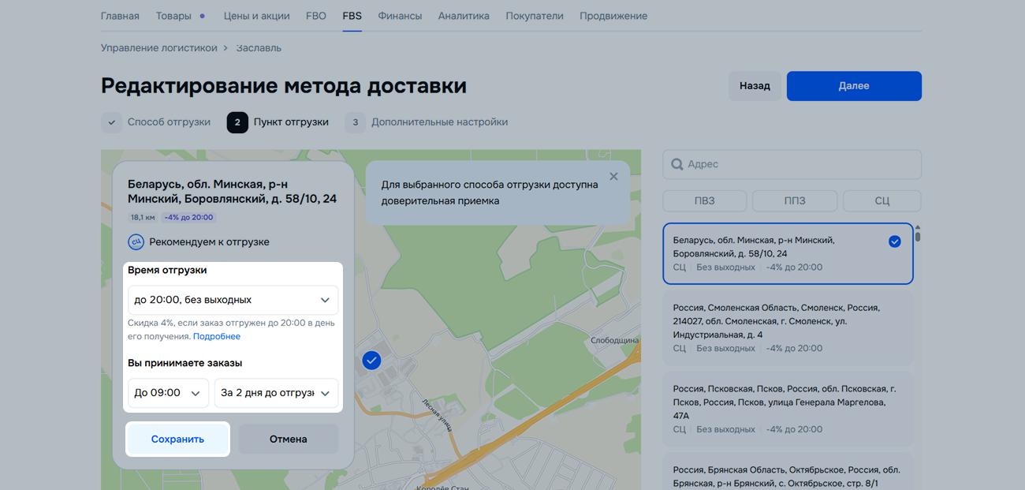Click the Далее button

click(853, 86)
